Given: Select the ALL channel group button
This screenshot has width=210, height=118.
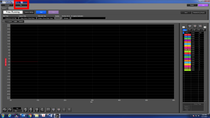Looking at the screenshot, I should click(185, 30).
